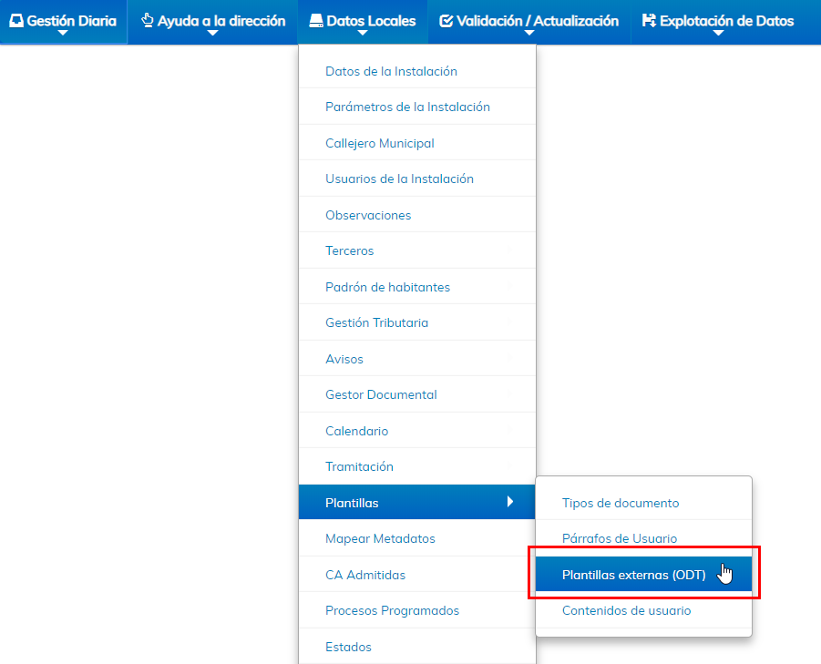Choose Procesos Programados from the menu
821x664 pixels.
pos(392,610)
